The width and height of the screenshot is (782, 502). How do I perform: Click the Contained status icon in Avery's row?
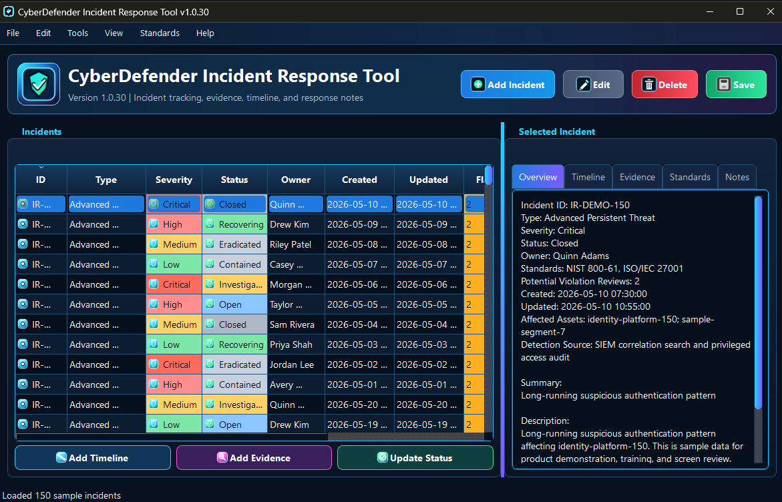210,385
